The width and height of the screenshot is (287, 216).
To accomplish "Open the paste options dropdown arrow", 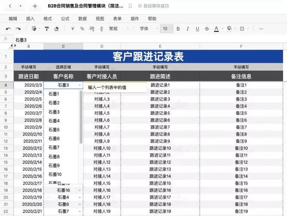I will 40,29.
